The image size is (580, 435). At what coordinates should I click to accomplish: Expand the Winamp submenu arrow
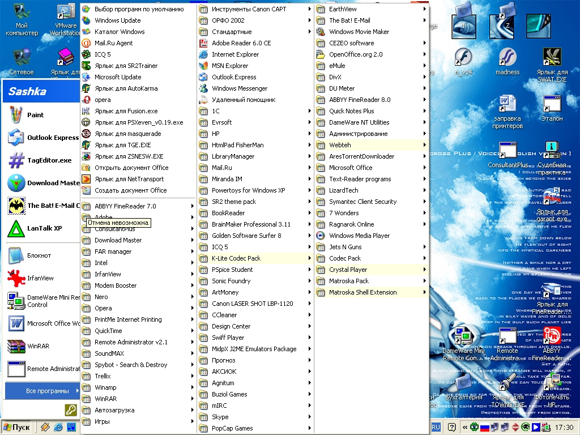pyautogui.click(x=193, y=387)
